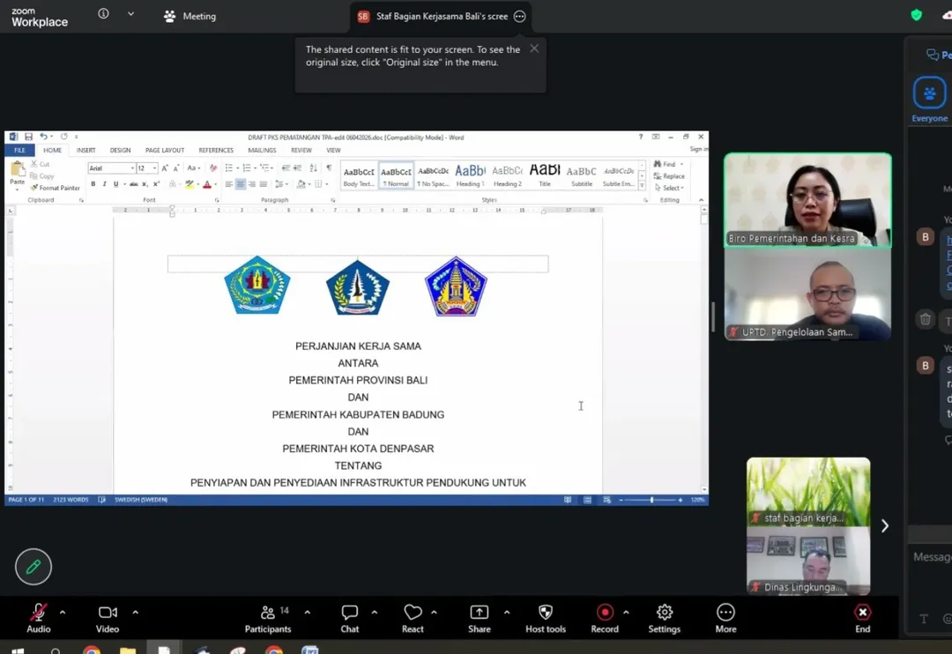Click the Share screen icon

(x=480, y=613)
